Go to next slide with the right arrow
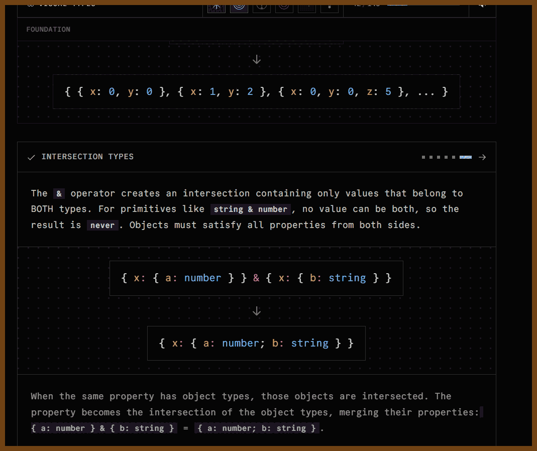Image resolution: width=537 pixels, height=451 pixels. [x=482, y=157]
